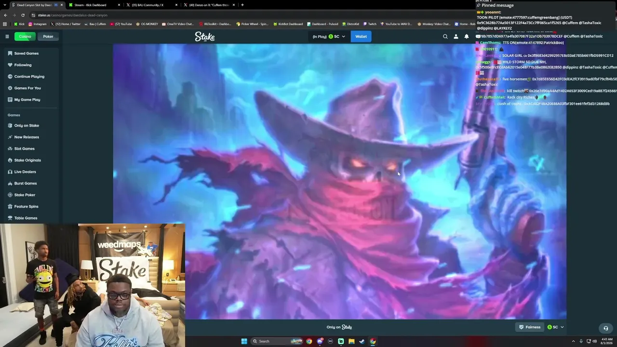Open Stake Poker from the sidebar
The width and height of the screenshot is (617, 347).
click(x=31, y=195)
